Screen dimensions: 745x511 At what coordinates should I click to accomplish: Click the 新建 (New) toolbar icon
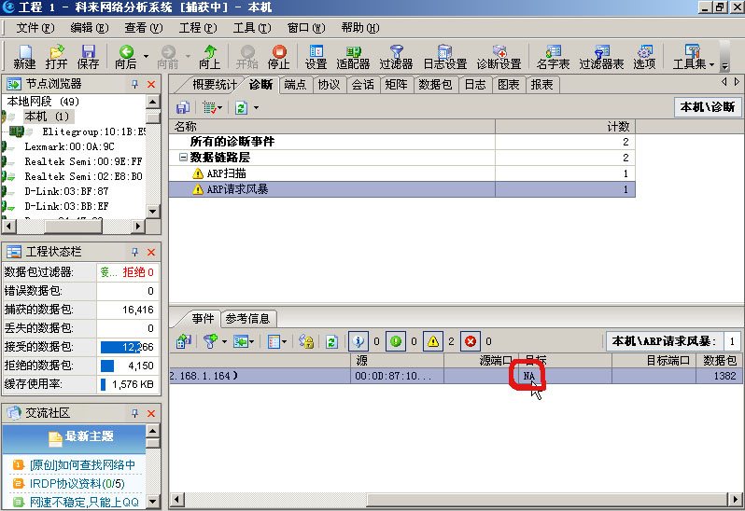pos(24,57)
